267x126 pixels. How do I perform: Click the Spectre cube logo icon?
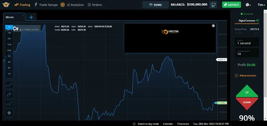coord(6,5)
